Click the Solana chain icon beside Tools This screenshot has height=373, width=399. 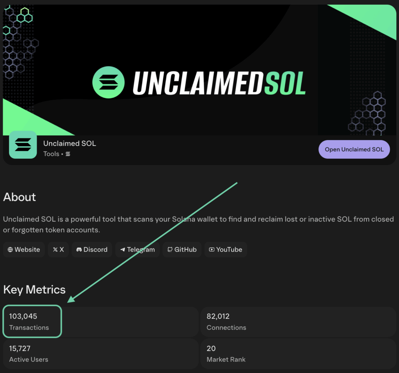(x=68, y=154)
